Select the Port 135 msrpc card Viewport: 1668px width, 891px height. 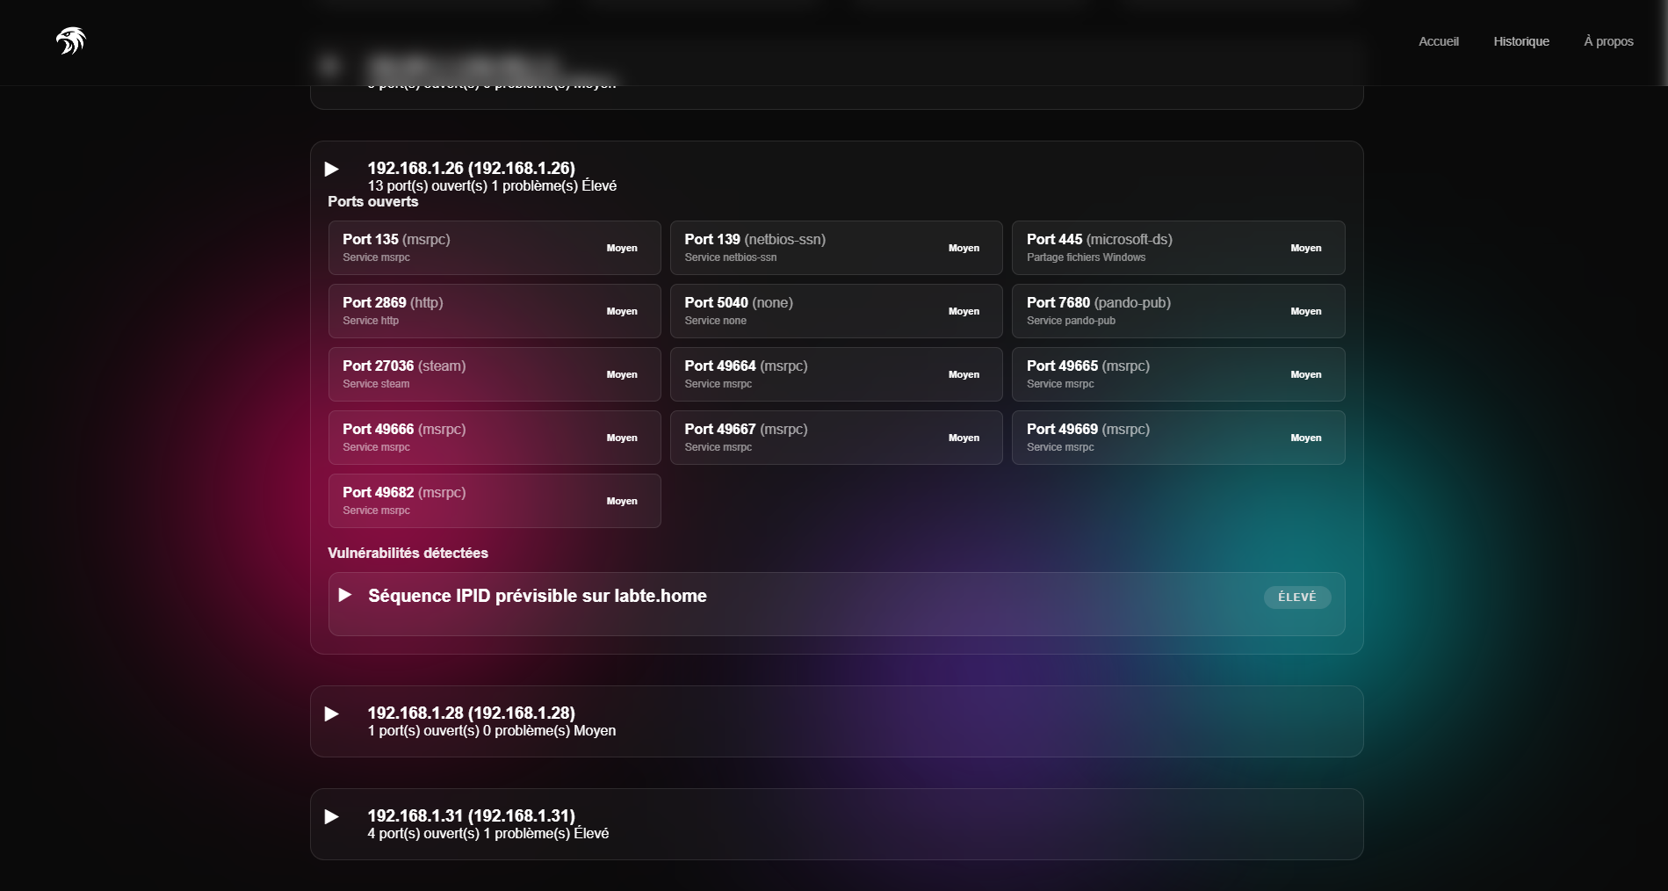494,248
